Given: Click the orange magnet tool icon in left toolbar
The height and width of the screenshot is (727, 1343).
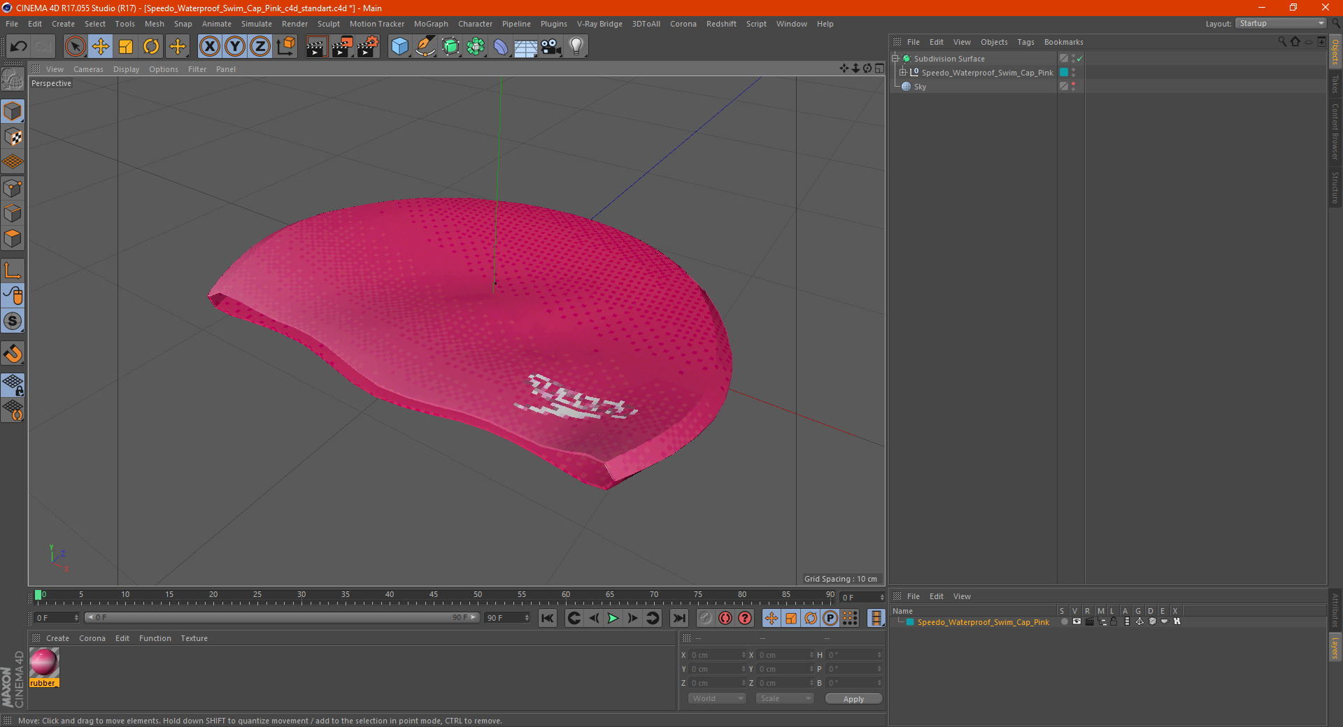Looking at the screenshot, I should point(13,354).
